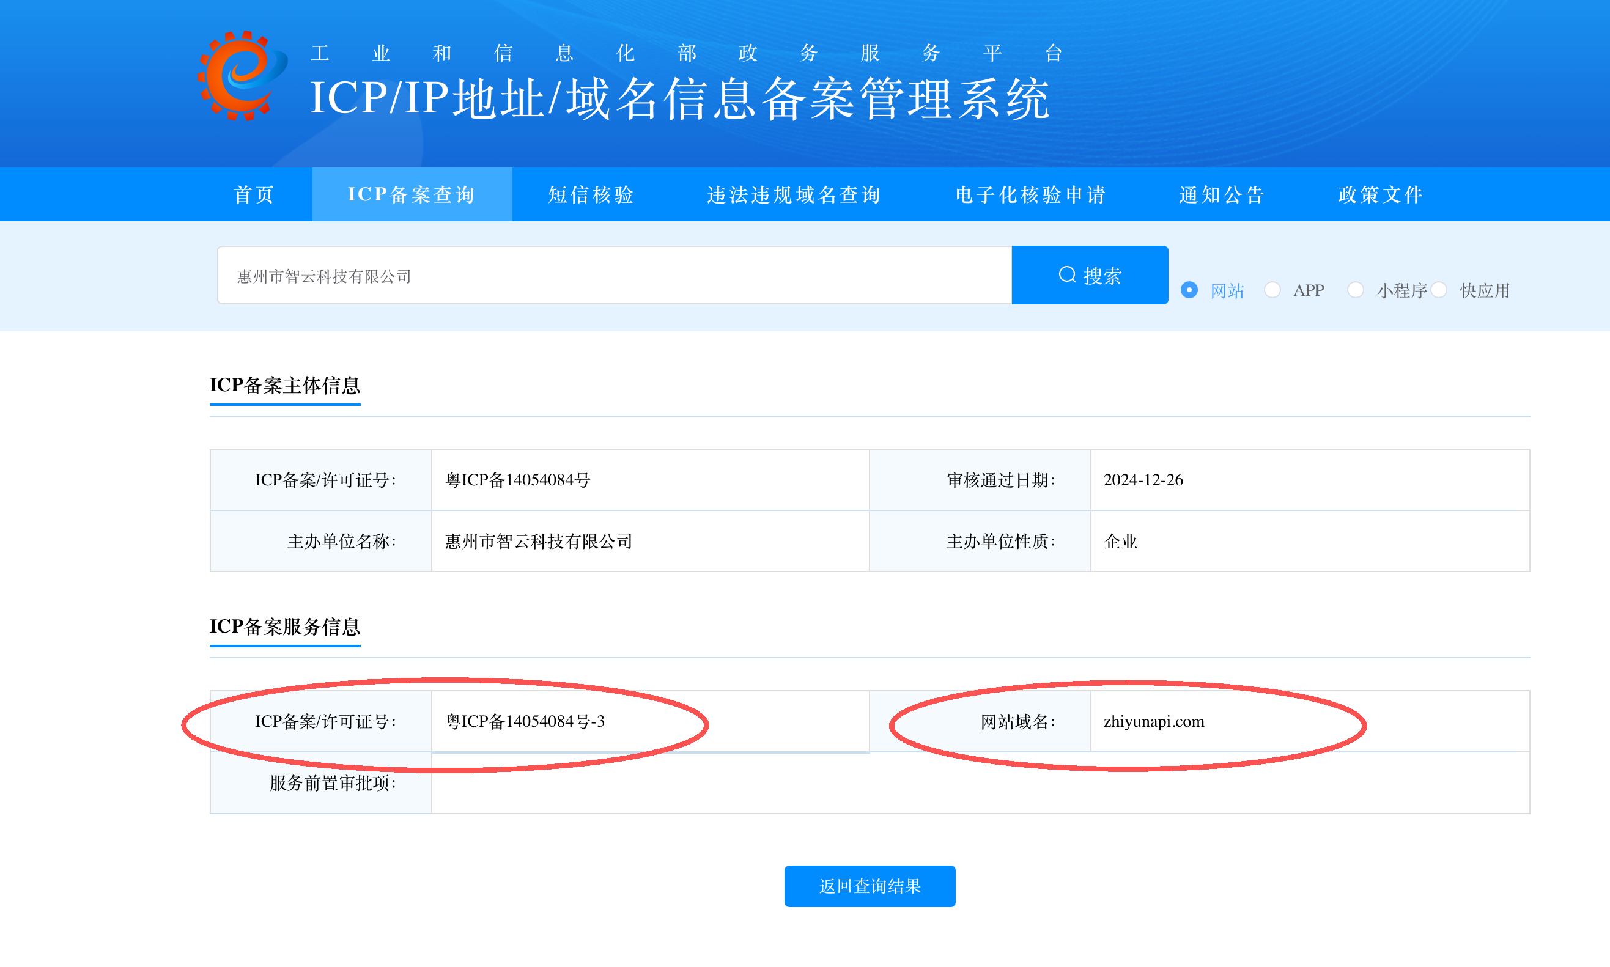Screen dimensions: 1610x967
Task: Select the 小程序 radio button
Action: point(1356,290)
